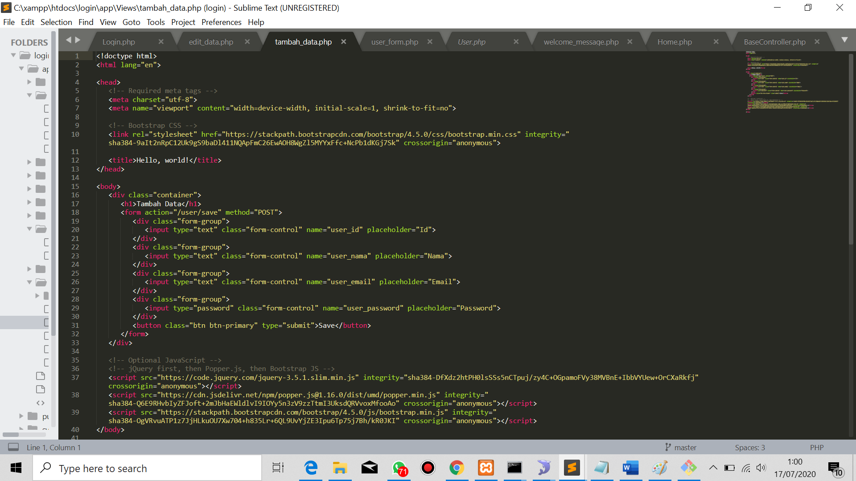Open the Tools menu
Viewport: 856px width, 481px height.
156,22
